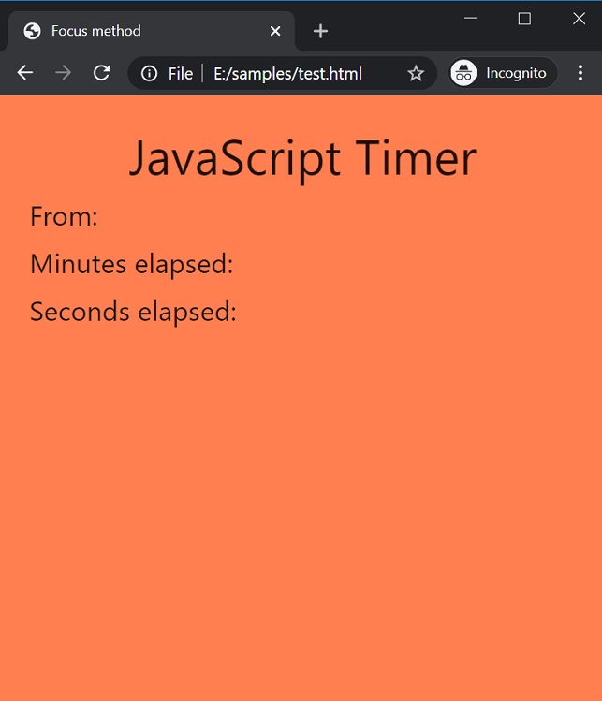
Task: Go back using the back arrow
Action: (x=25, y=72)
